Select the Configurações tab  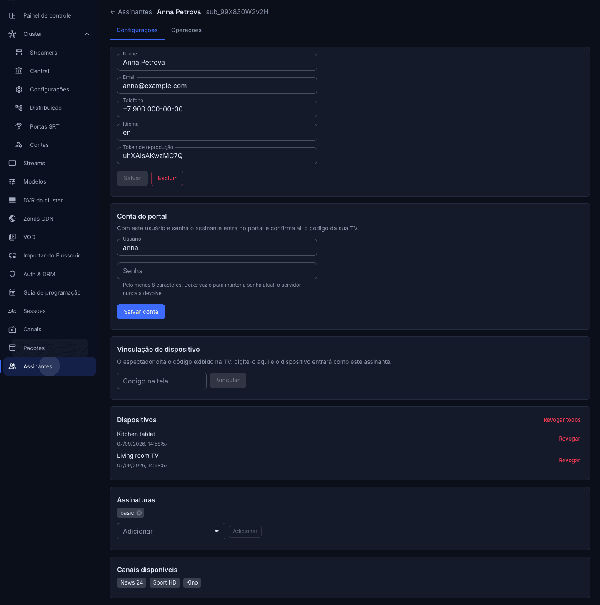coord(137,30)
